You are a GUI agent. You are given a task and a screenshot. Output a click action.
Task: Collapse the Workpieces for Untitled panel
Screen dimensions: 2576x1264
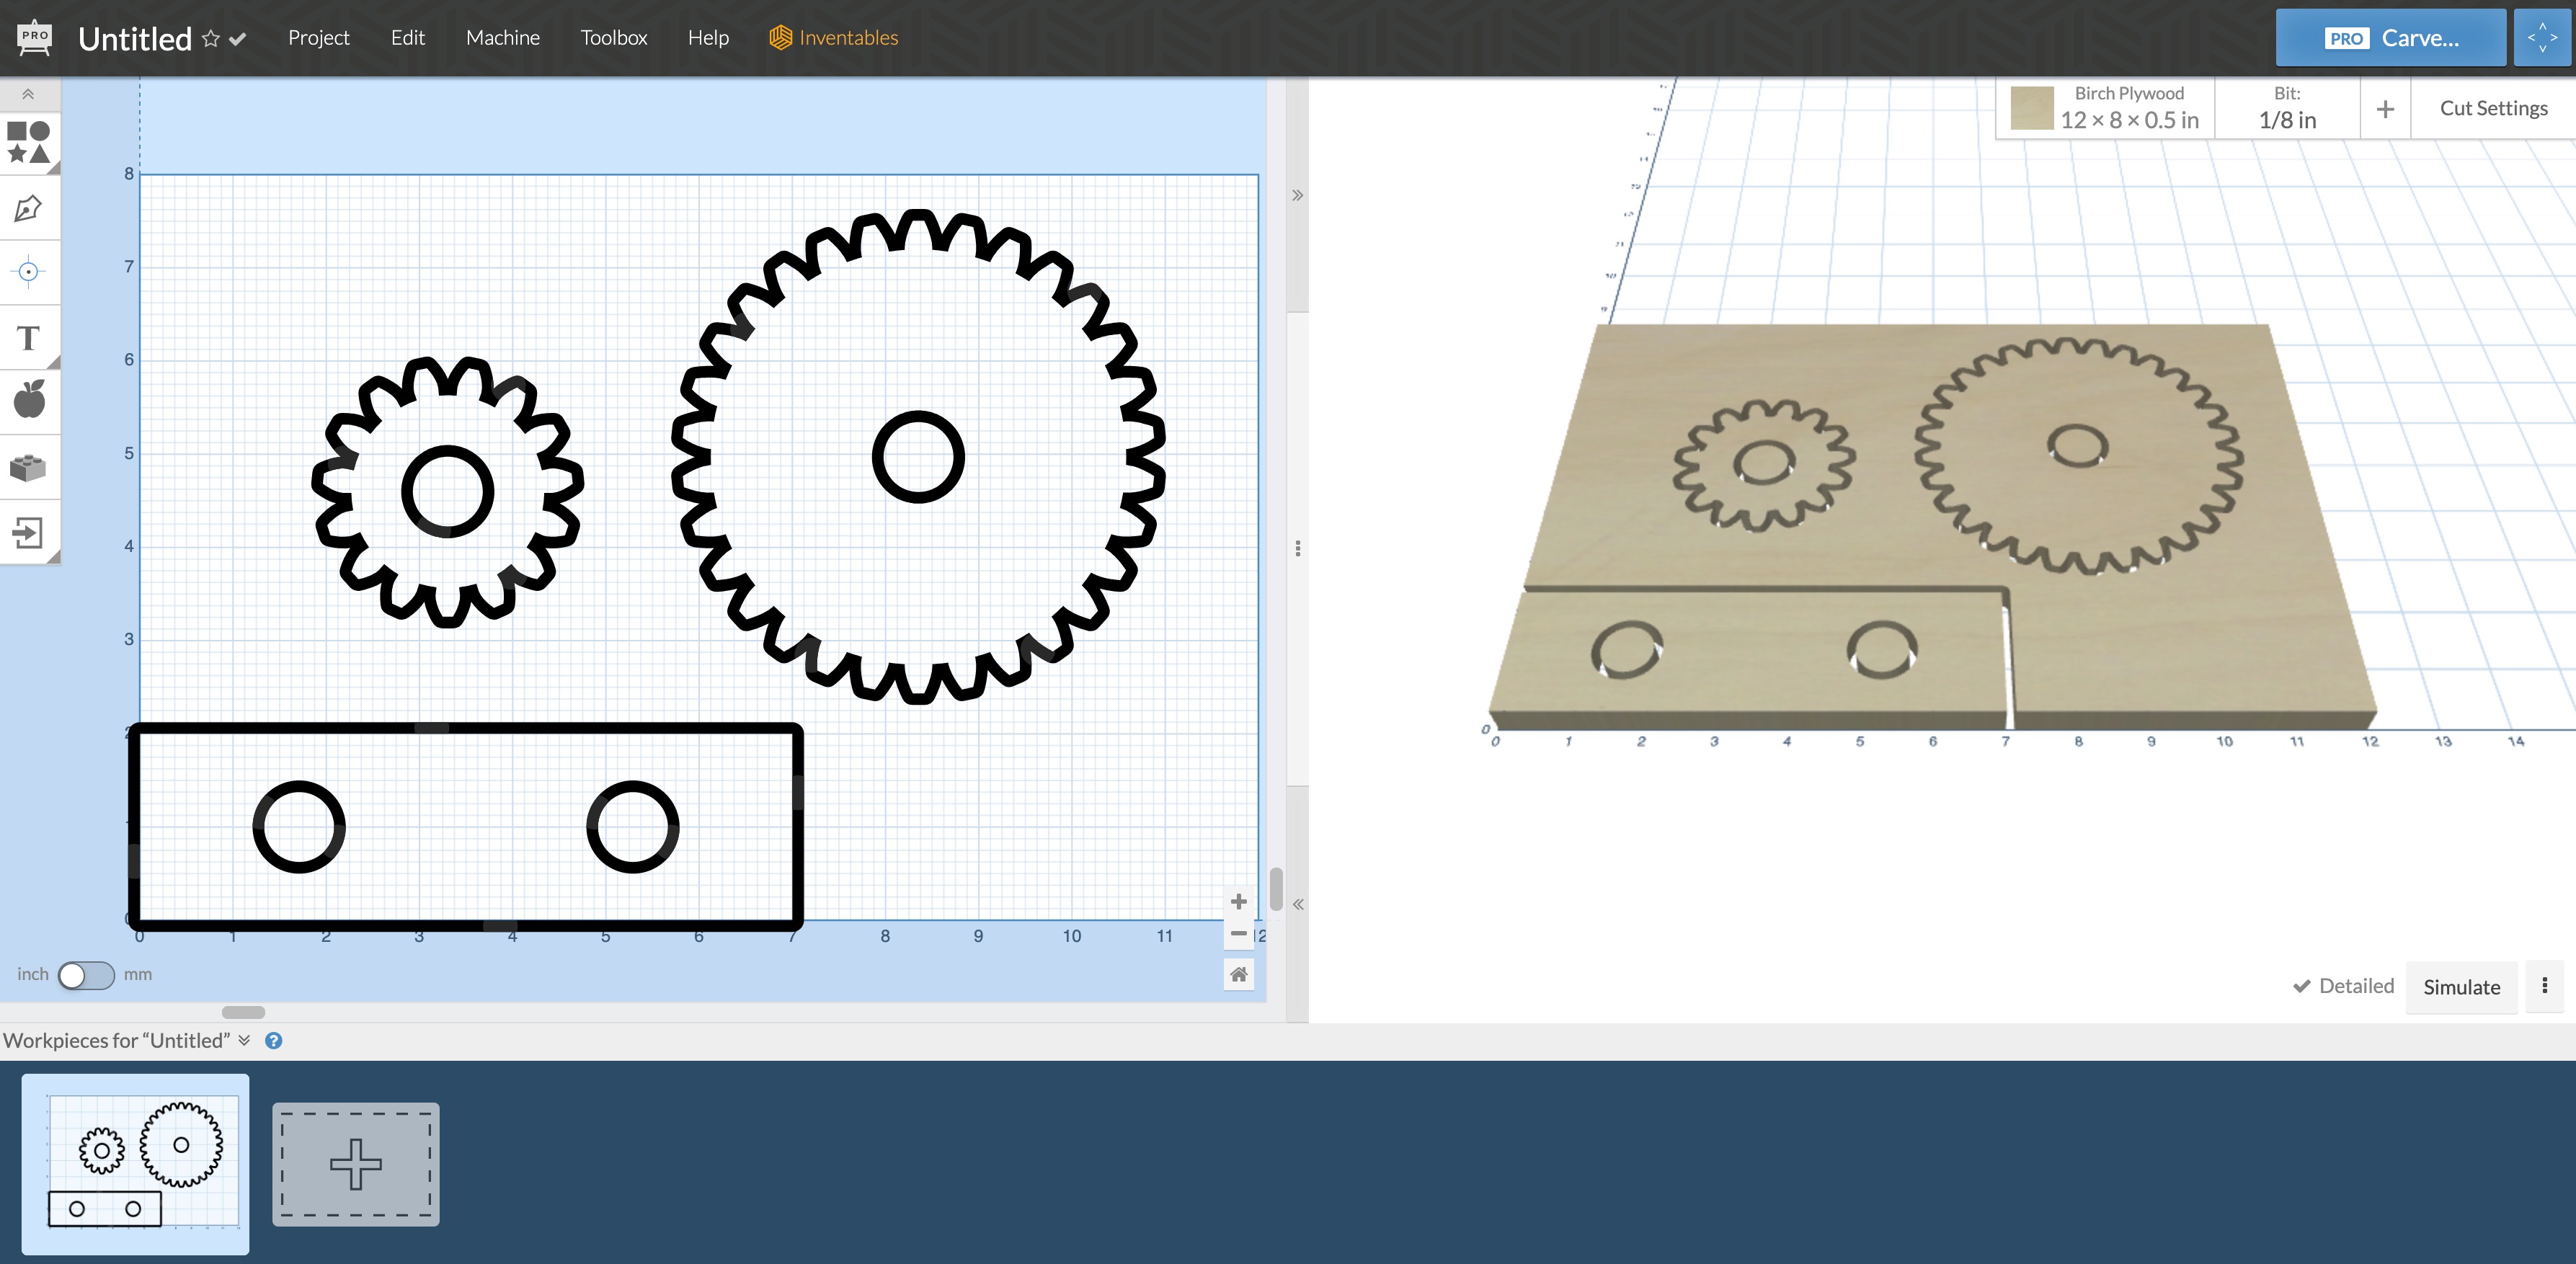tap(244, 1040)
